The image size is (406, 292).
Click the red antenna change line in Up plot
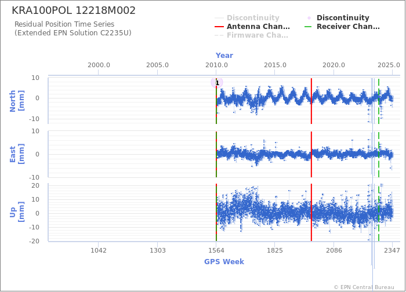[311, 213]
